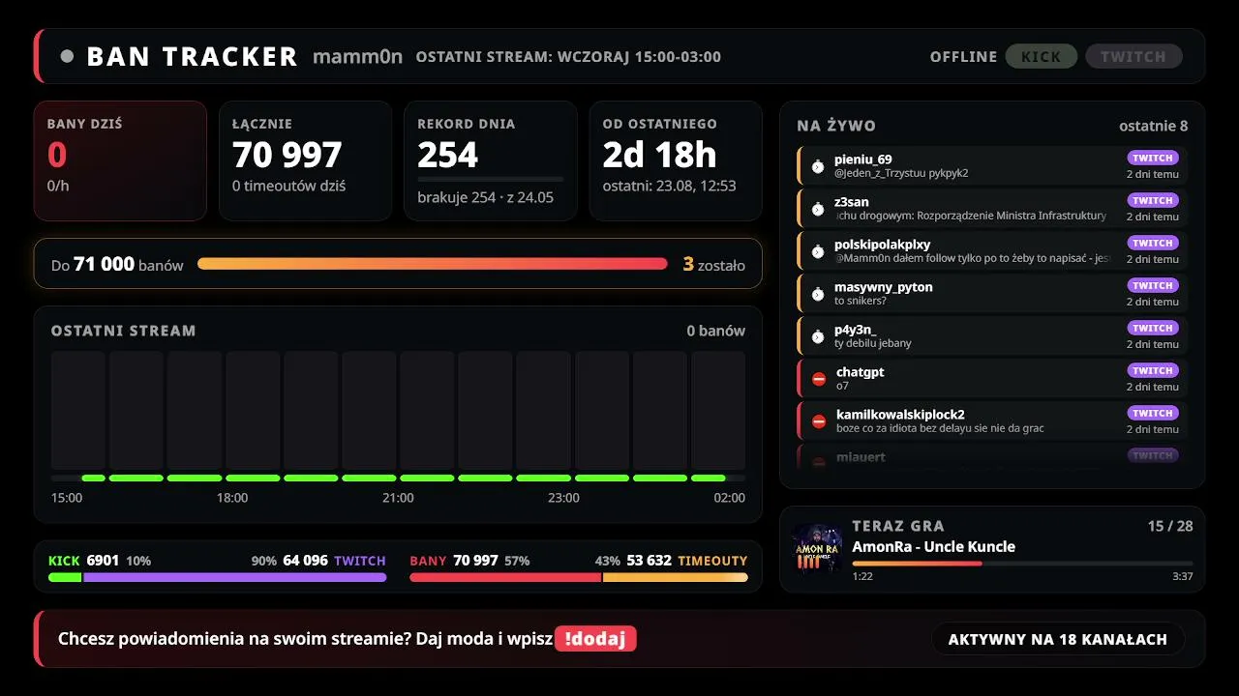Click the stopwatch icon next to masywny_pyton

click(818, 294)
